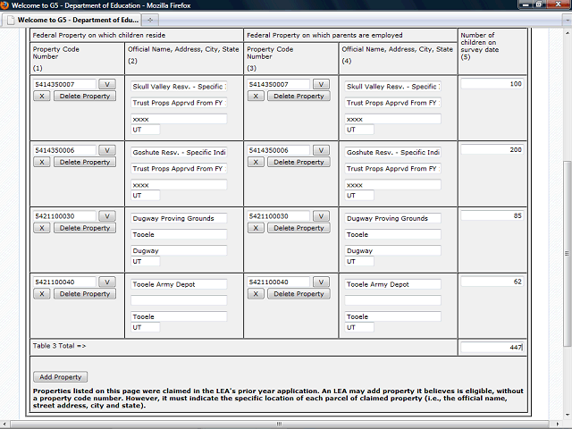Click V button for reside code 5421100040
572x429 pixels.
point(107,282)
